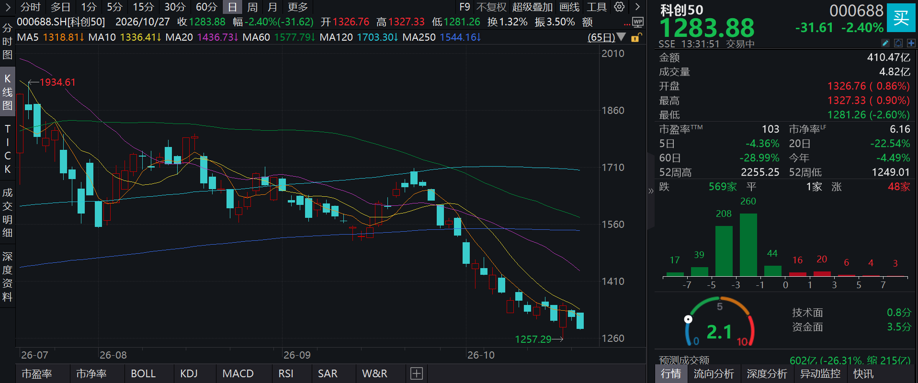Set a price alert with bell icon
The height and width of the screenshot is (383, 918).
point(898,43)
